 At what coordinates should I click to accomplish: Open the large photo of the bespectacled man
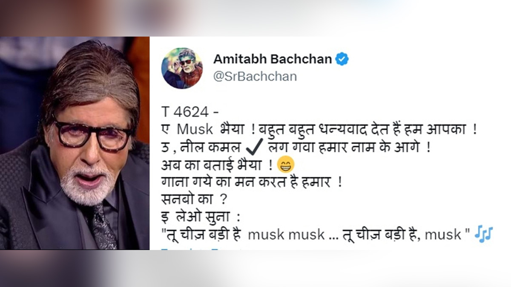[x=75, y=143]
